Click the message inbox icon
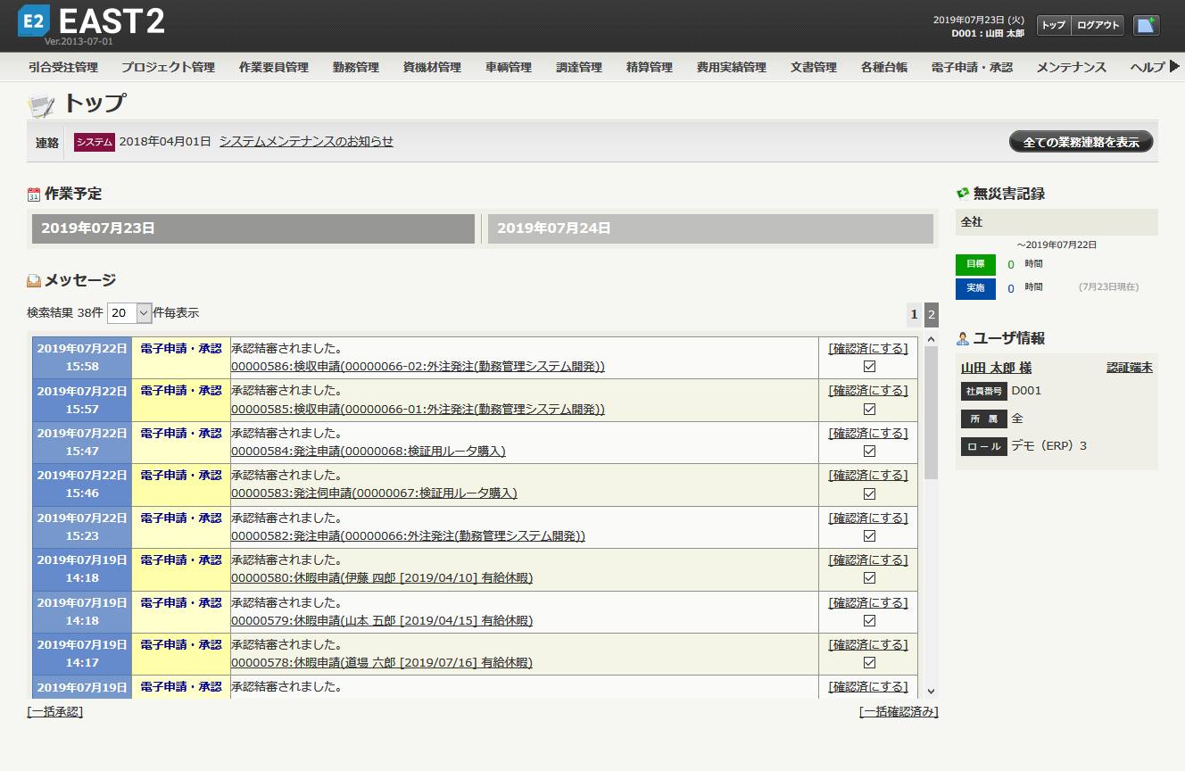 coord(34,280)
